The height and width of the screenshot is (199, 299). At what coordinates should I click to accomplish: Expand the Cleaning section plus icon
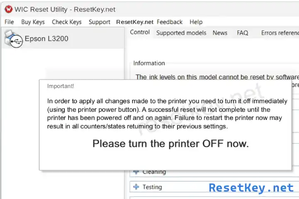coord(136,172)
